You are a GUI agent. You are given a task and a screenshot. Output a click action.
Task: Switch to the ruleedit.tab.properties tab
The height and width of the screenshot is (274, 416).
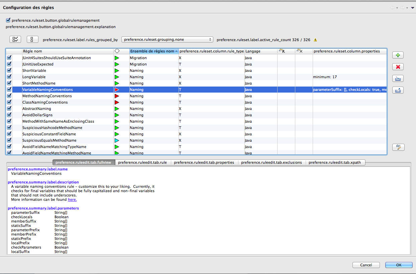point(204,162)
